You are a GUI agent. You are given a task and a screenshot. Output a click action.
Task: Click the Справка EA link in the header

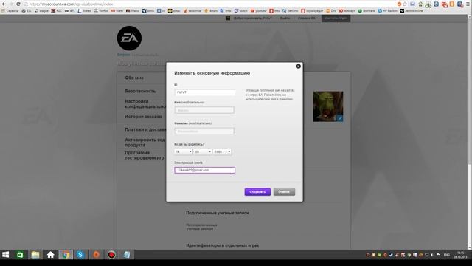tap(307, 18)
